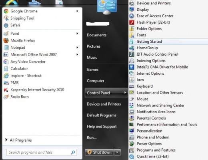Select Getting Started in Control Panel list
208x160 pixels.
[x=168, y=42]
